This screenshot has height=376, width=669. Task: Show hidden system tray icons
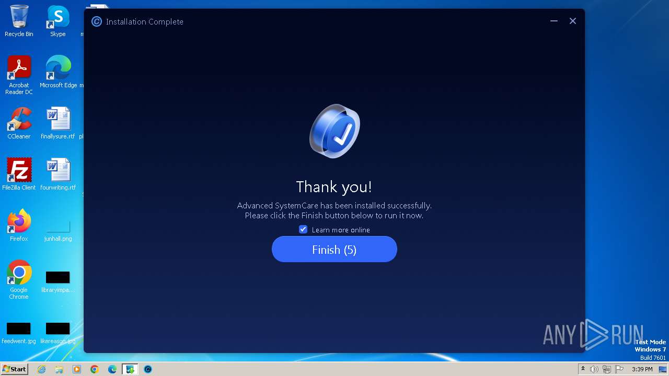[x=583, y=369]
